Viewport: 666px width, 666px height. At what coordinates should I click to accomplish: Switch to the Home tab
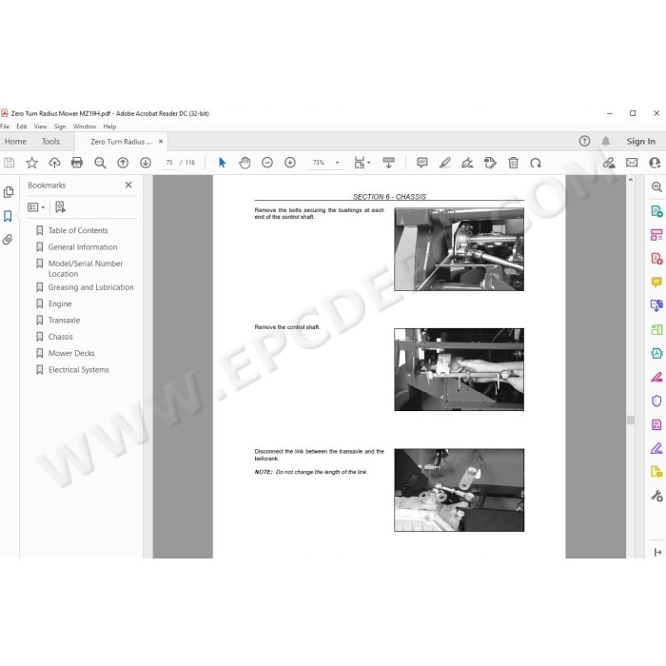click(x=15, y=142)
